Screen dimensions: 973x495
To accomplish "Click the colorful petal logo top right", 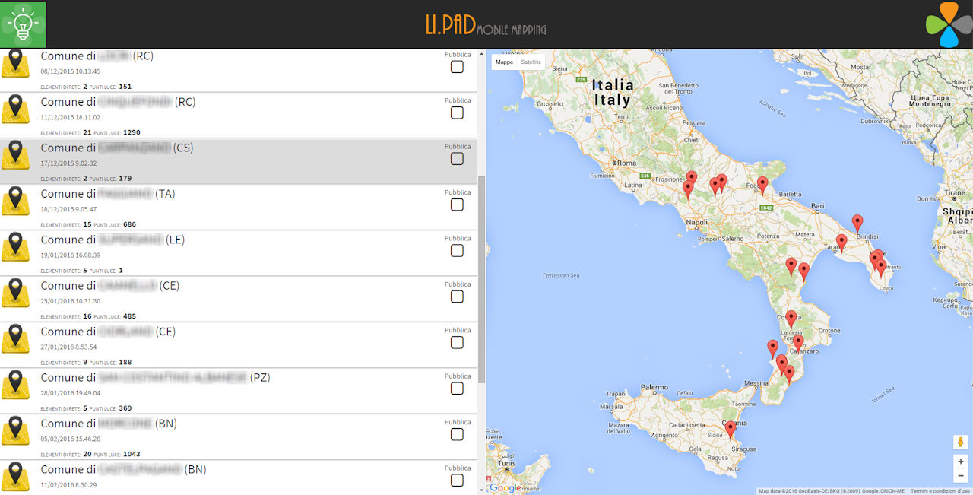I will pyautogui.click(x=949, y=24).
